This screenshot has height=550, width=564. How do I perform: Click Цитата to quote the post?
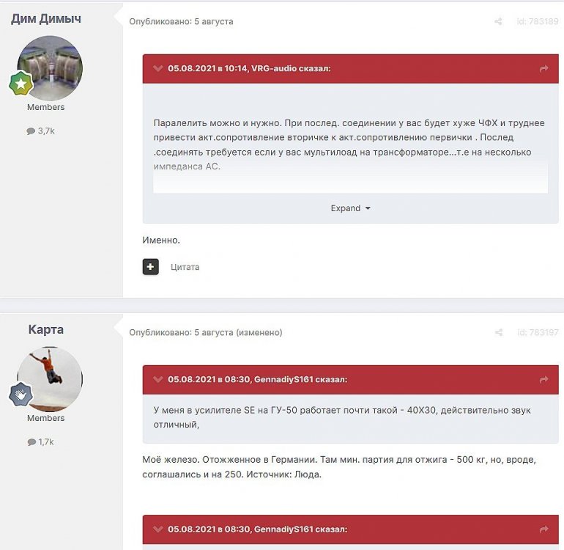click(185, 267)
